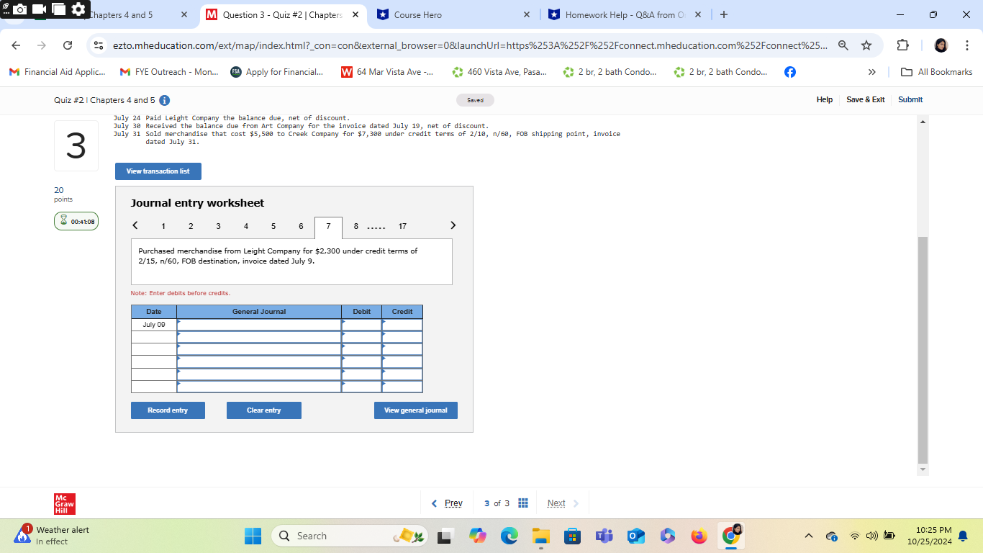Click the zoom magnifier icon in the address bar
Image resolution: width=983 pixels, height=553 pixels.
tap(842, 45)
